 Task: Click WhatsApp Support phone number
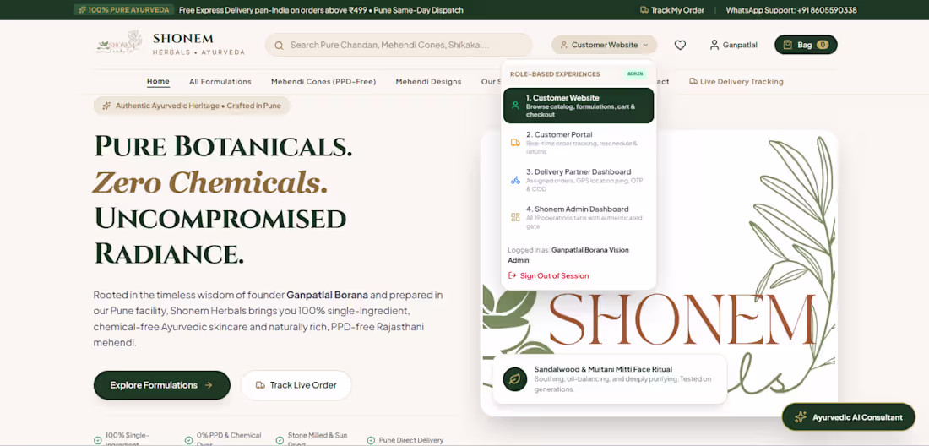tap(791, 10)
